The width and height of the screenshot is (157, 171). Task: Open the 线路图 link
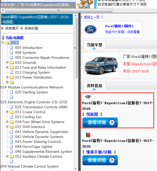click(x=92, y=114)
